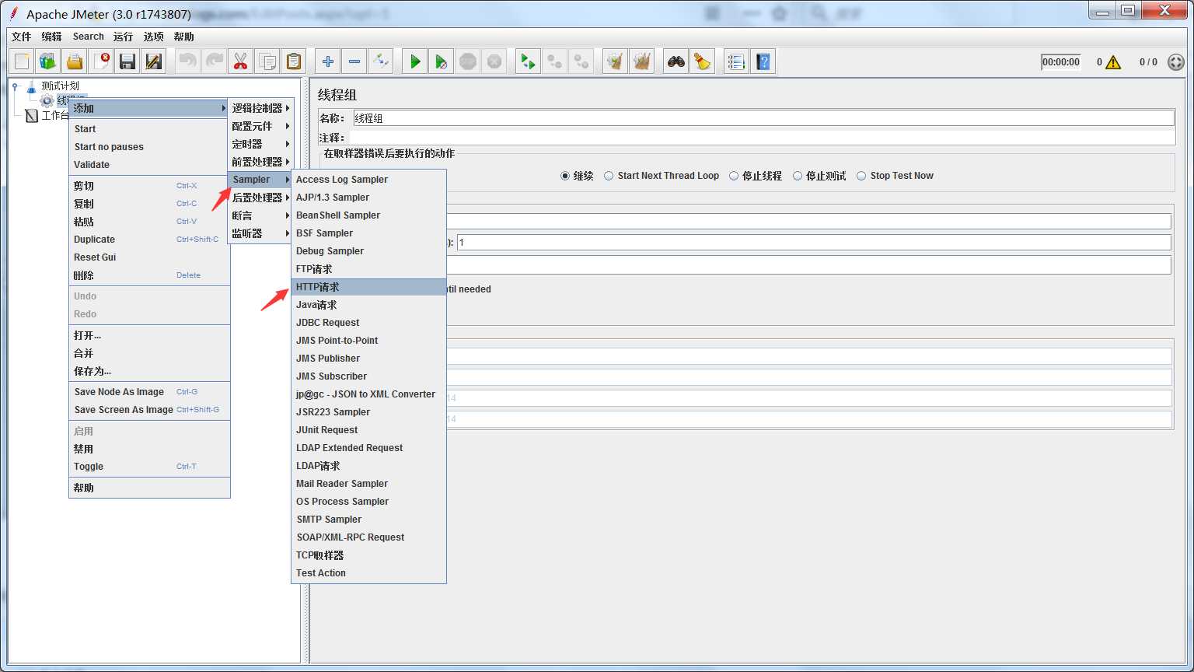
Task: Click the Collapse All minus icon
Action: [354, 61]
